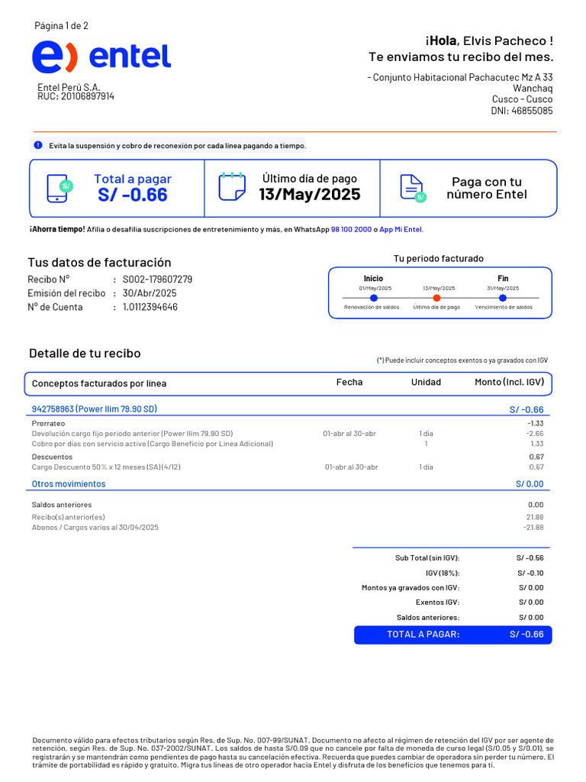Image resolution: width=586 pixels, height=782 pixels.
Task: Click the Tu periodo facturado title
Action: click(x=439, y=258)
